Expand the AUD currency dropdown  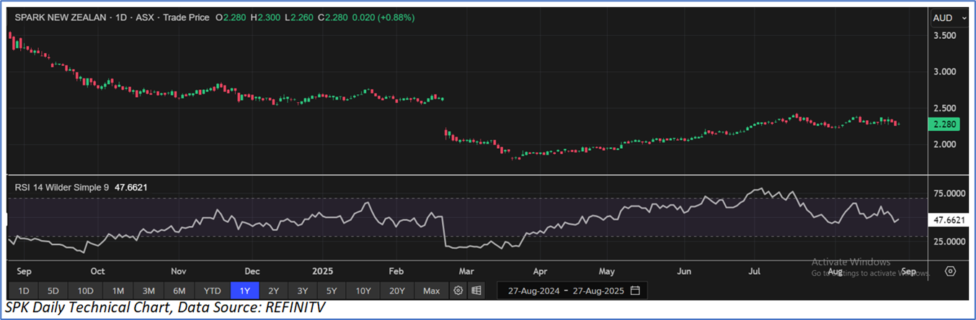click(x=947, y=17)
